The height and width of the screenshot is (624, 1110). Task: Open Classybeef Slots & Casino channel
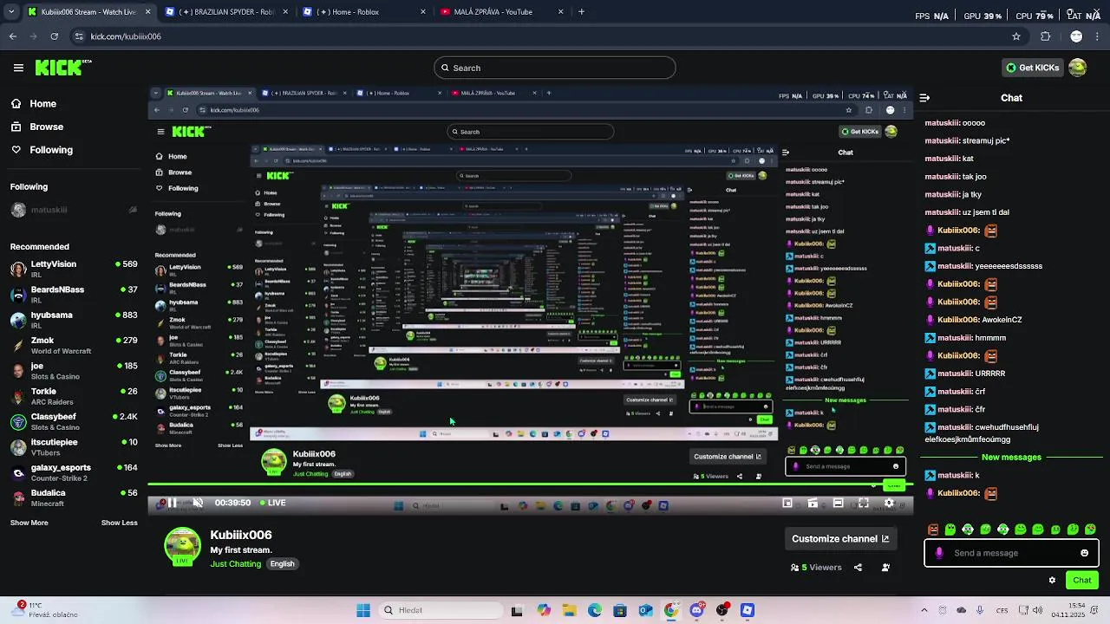(74, 421)
